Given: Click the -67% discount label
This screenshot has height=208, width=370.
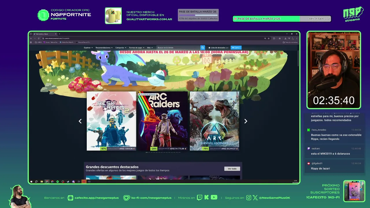Looking at the screenshot, I should coord(103,148).
